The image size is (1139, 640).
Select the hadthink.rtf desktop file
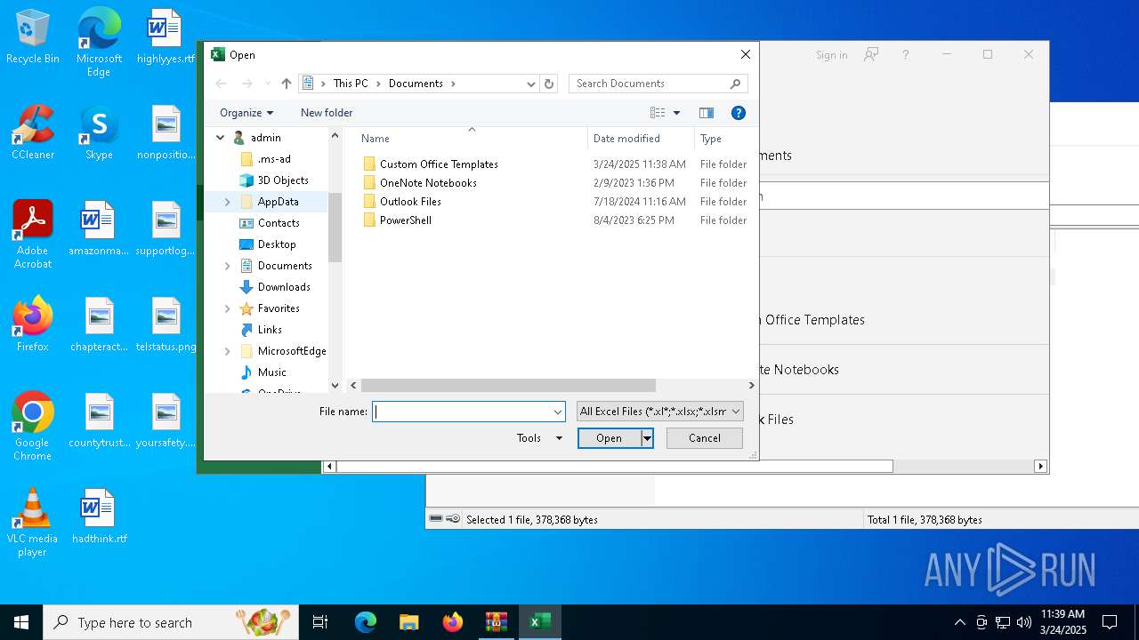99,516
